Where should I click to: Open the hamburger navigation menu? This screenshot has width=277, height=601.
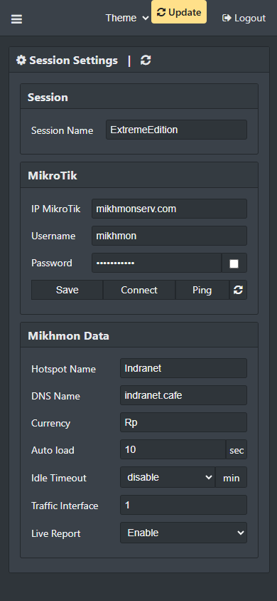point(16,19)
